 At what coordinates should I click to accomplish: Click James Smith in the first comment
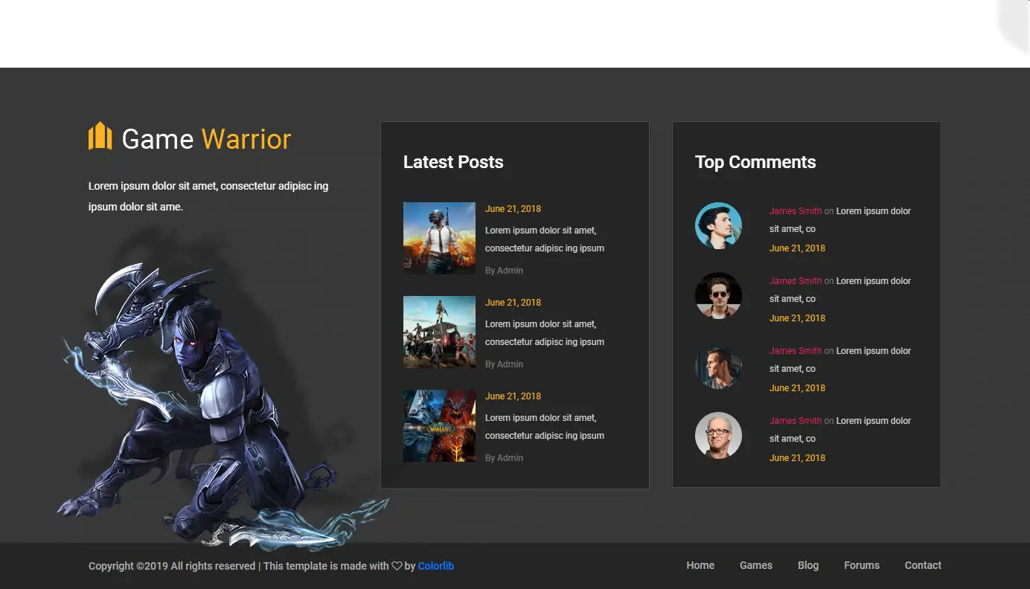[x=796, y=211]
